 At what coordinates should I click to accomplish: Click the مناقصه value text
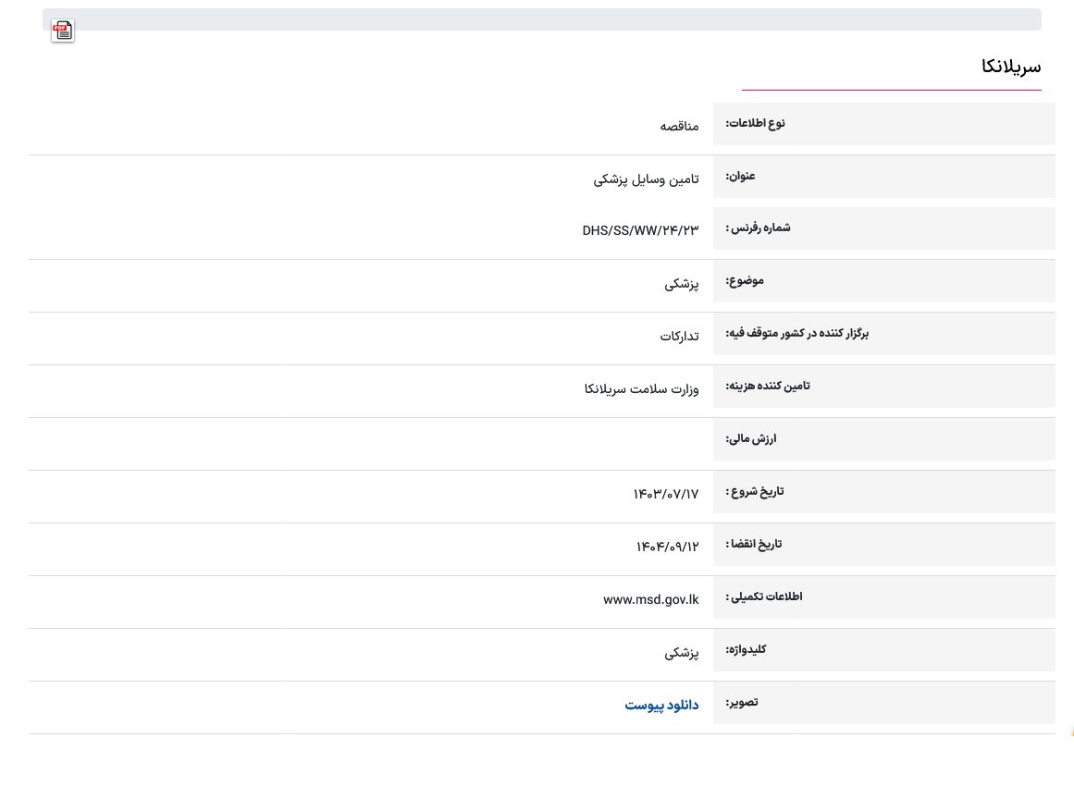click(679, 126)
